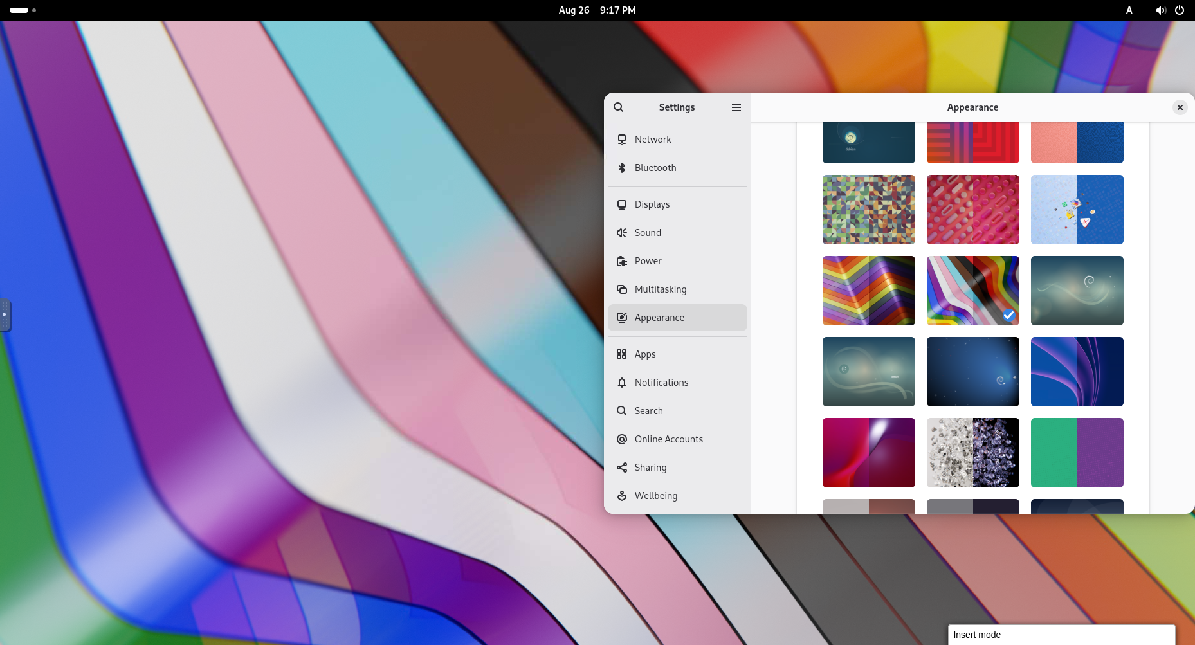Open the Settings hamburger main menu

[736, 107]
